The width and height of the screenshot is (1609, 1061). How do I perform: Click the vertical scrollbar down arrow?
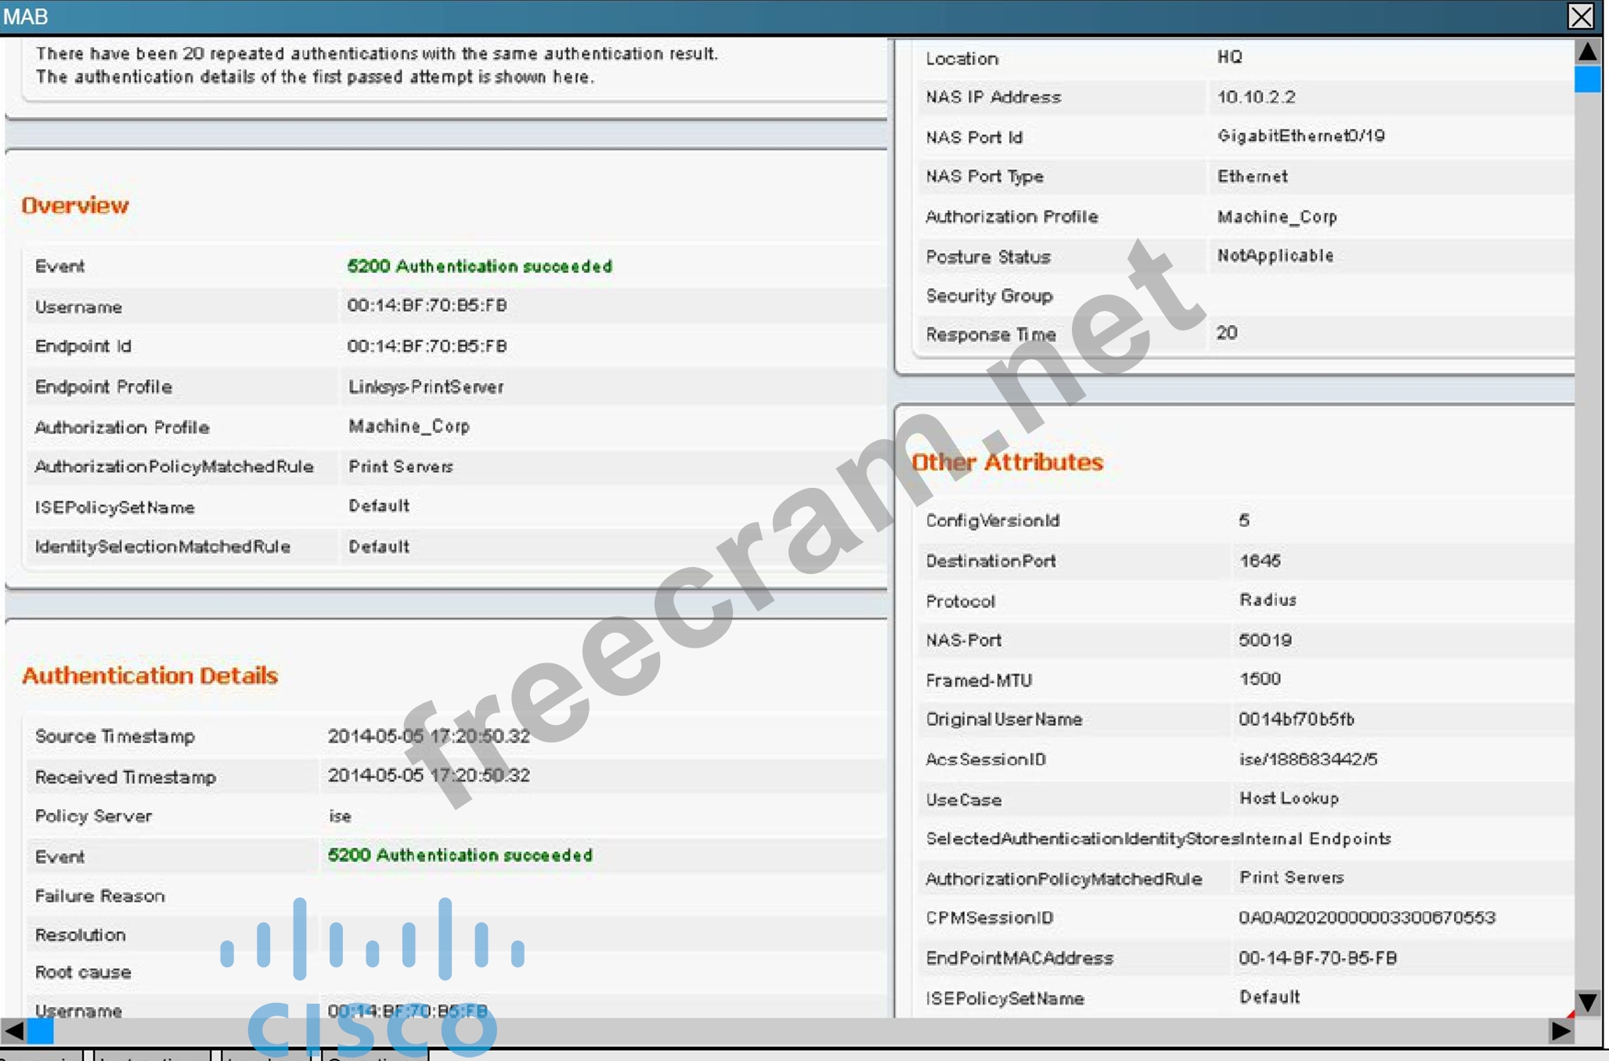coord(1587,1002)
